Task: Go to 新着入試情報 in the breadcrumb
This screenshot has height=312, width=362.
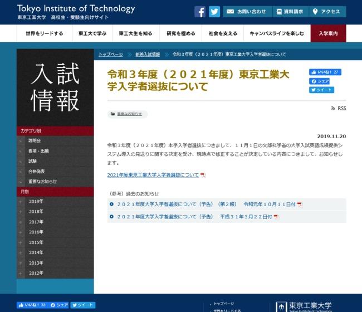Action: 148,55
